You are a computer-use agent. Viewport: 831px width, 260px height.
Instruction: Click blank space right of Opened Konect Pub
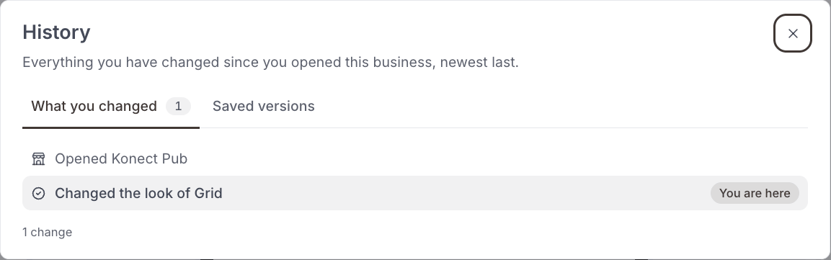point(498,159)
